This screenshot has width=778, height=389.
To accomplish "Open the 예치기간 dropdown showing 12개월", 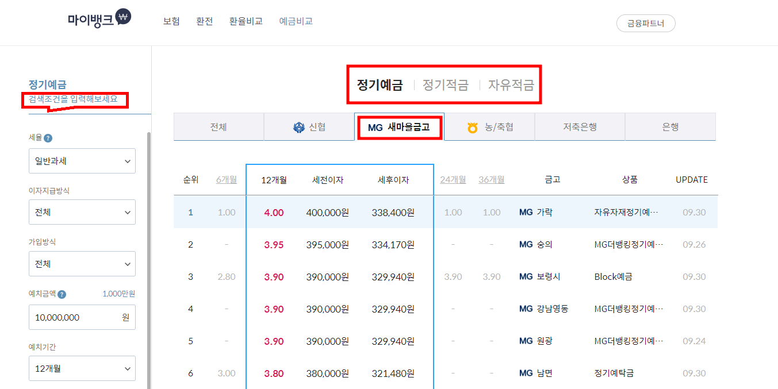I will pos(82,368).
